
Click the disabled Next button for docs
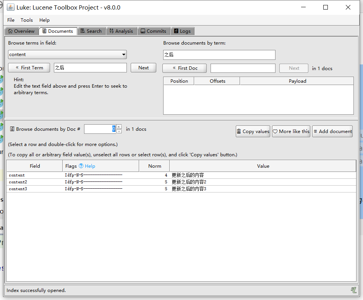(x=294, y=68)
